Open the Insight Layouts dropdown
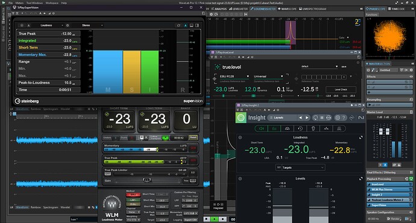This screenshot has height=223, width=416. (x=282, y=118)
